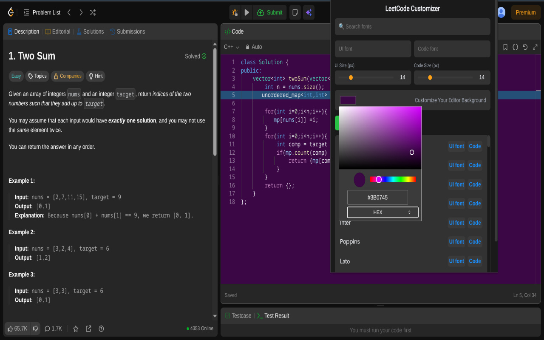Adjust the Code Size slider handle
Image resolution: width=544 pixels, height=340 pixels.
430,77
